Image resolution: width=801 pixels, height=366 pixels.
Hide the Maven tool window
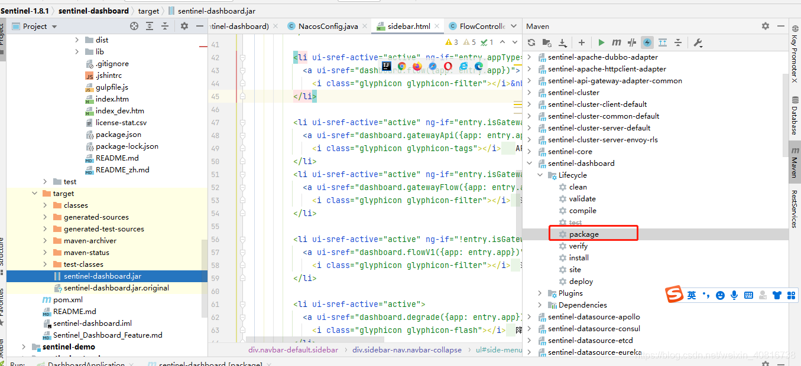click(x=781, y=26)
